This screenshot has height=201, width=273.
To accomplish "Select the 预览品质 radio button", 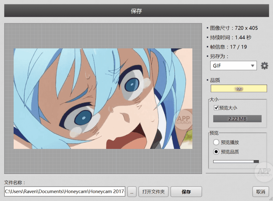I will click(216, 152).
